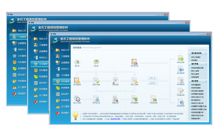Open the 询价单 icon in the flowchart
The height and width of the screenshot is (134, 216).
coord(77,62)
